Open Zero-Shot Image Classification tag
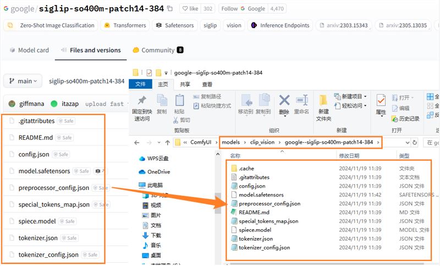The height and width of the screenshot is (266, 440). coord(51,25)
